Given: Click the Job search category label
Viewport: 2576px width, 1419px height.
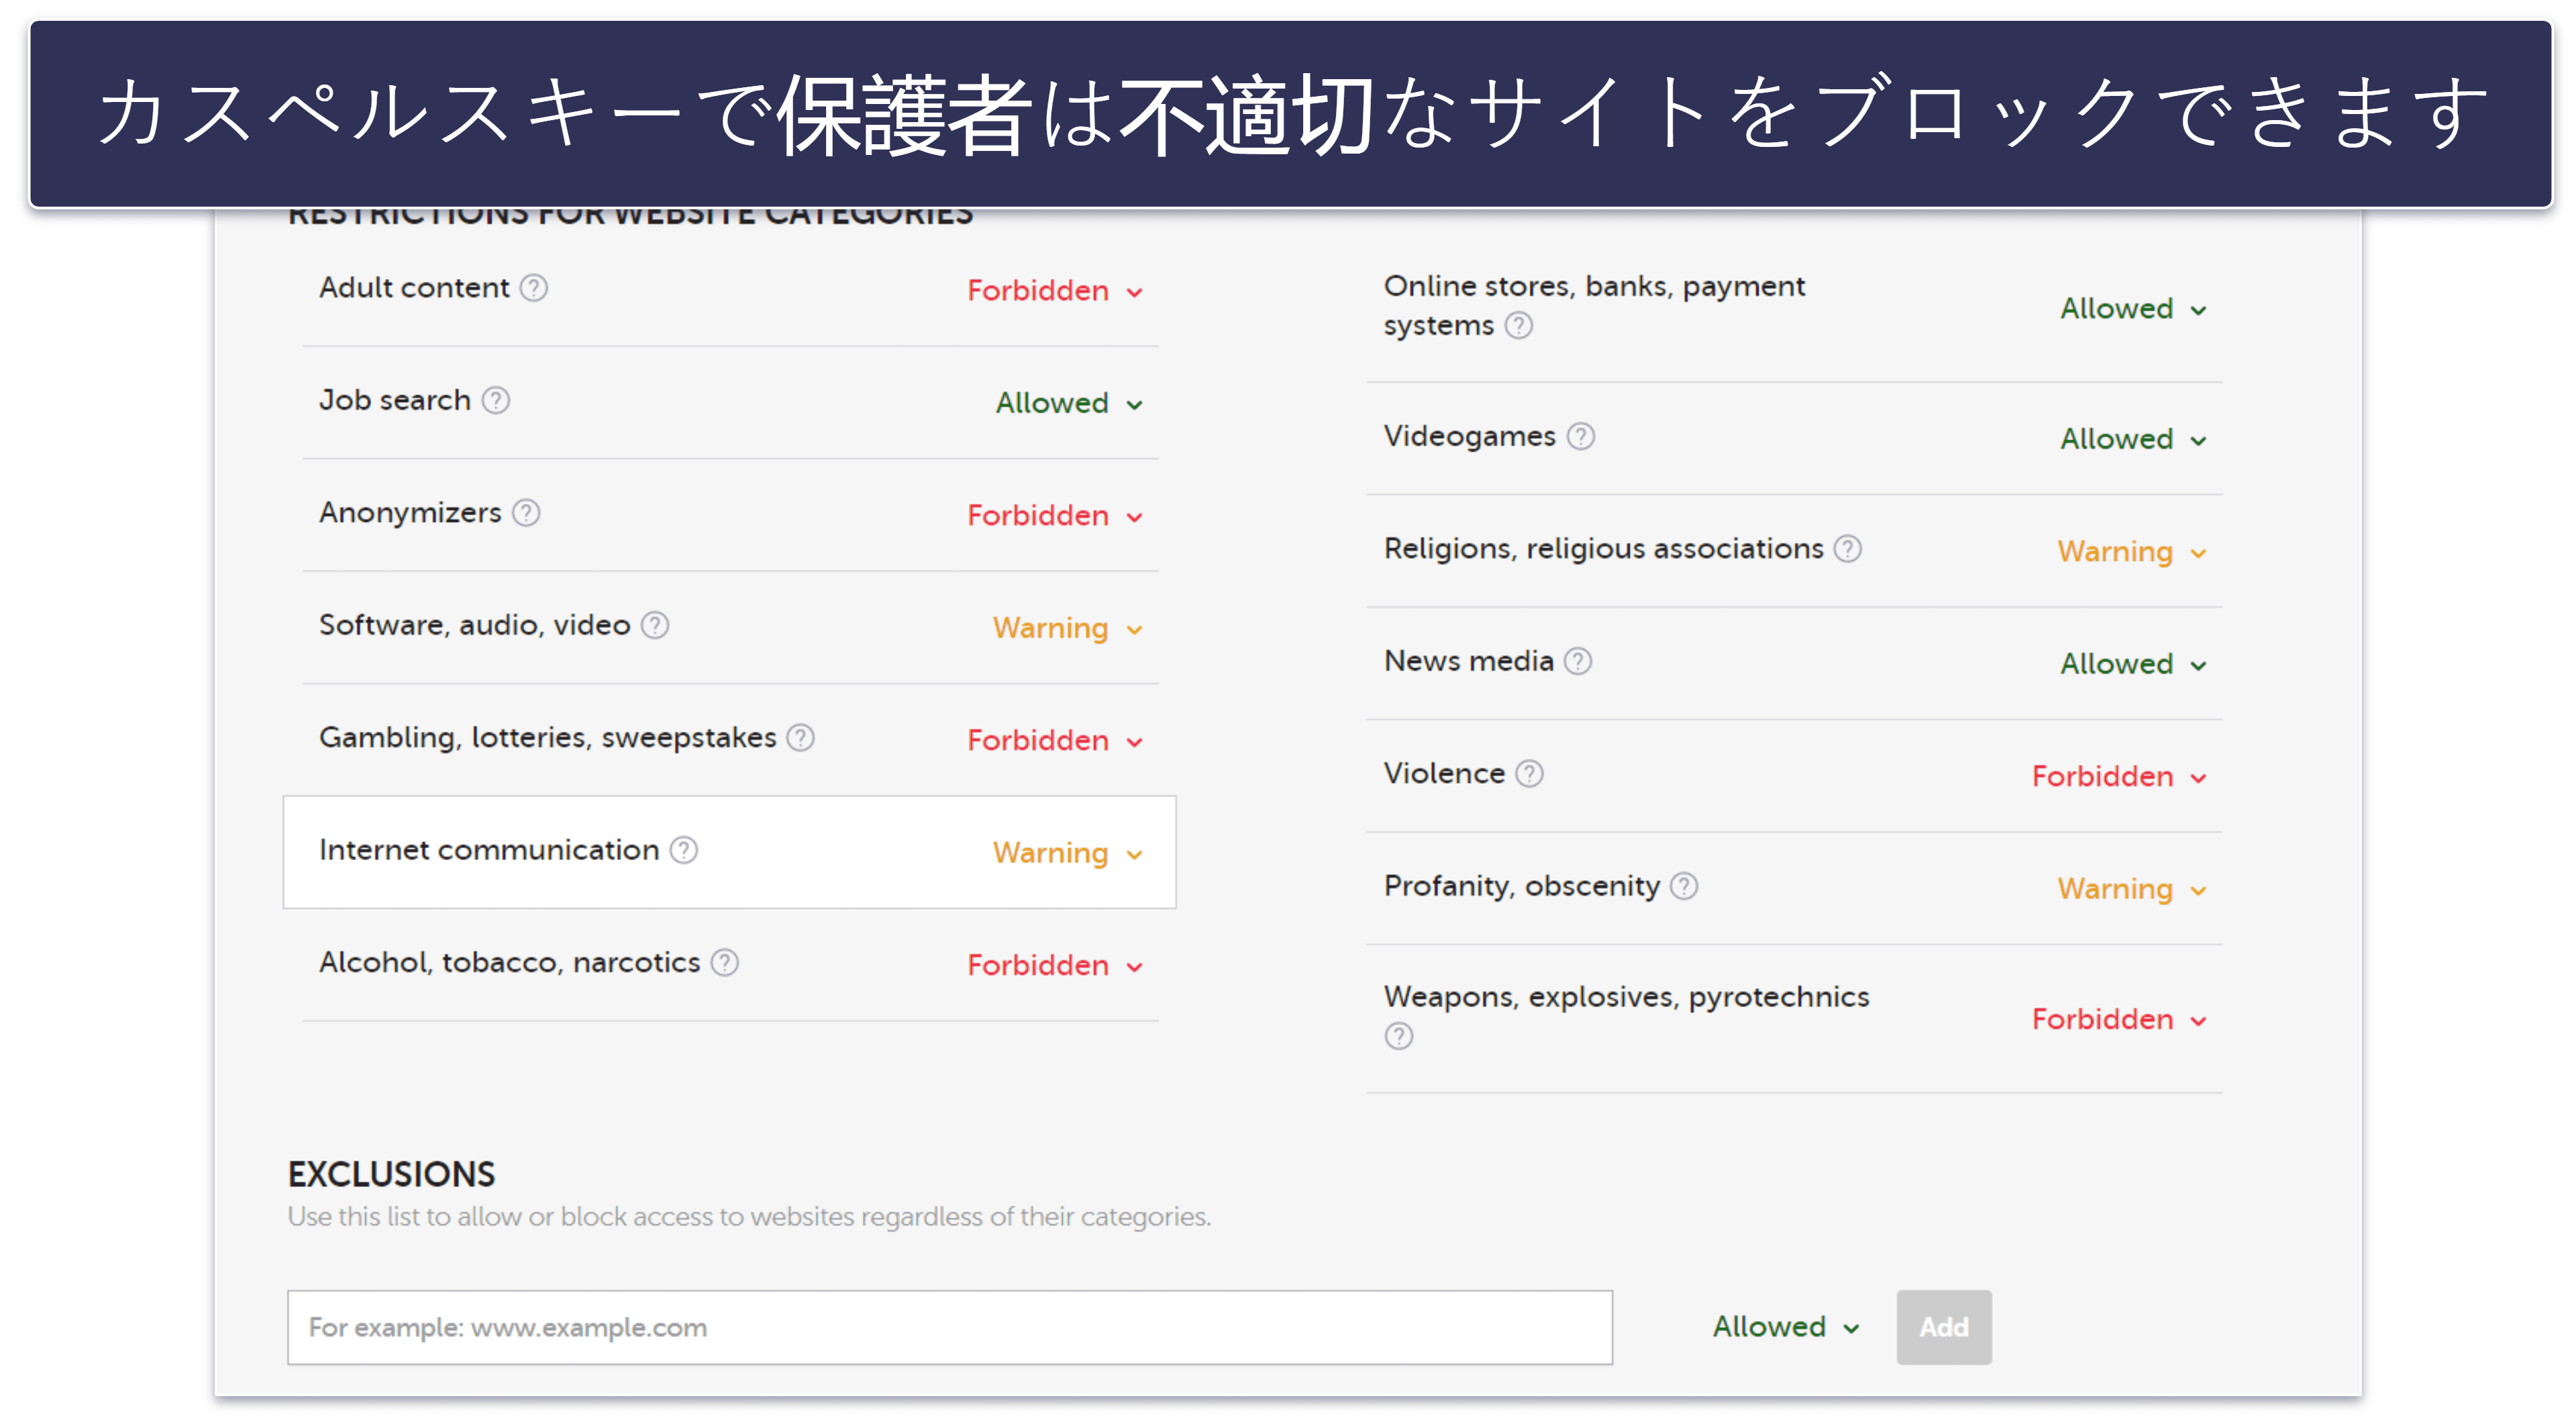Looking at the screenshot, I should pos(395,400).
